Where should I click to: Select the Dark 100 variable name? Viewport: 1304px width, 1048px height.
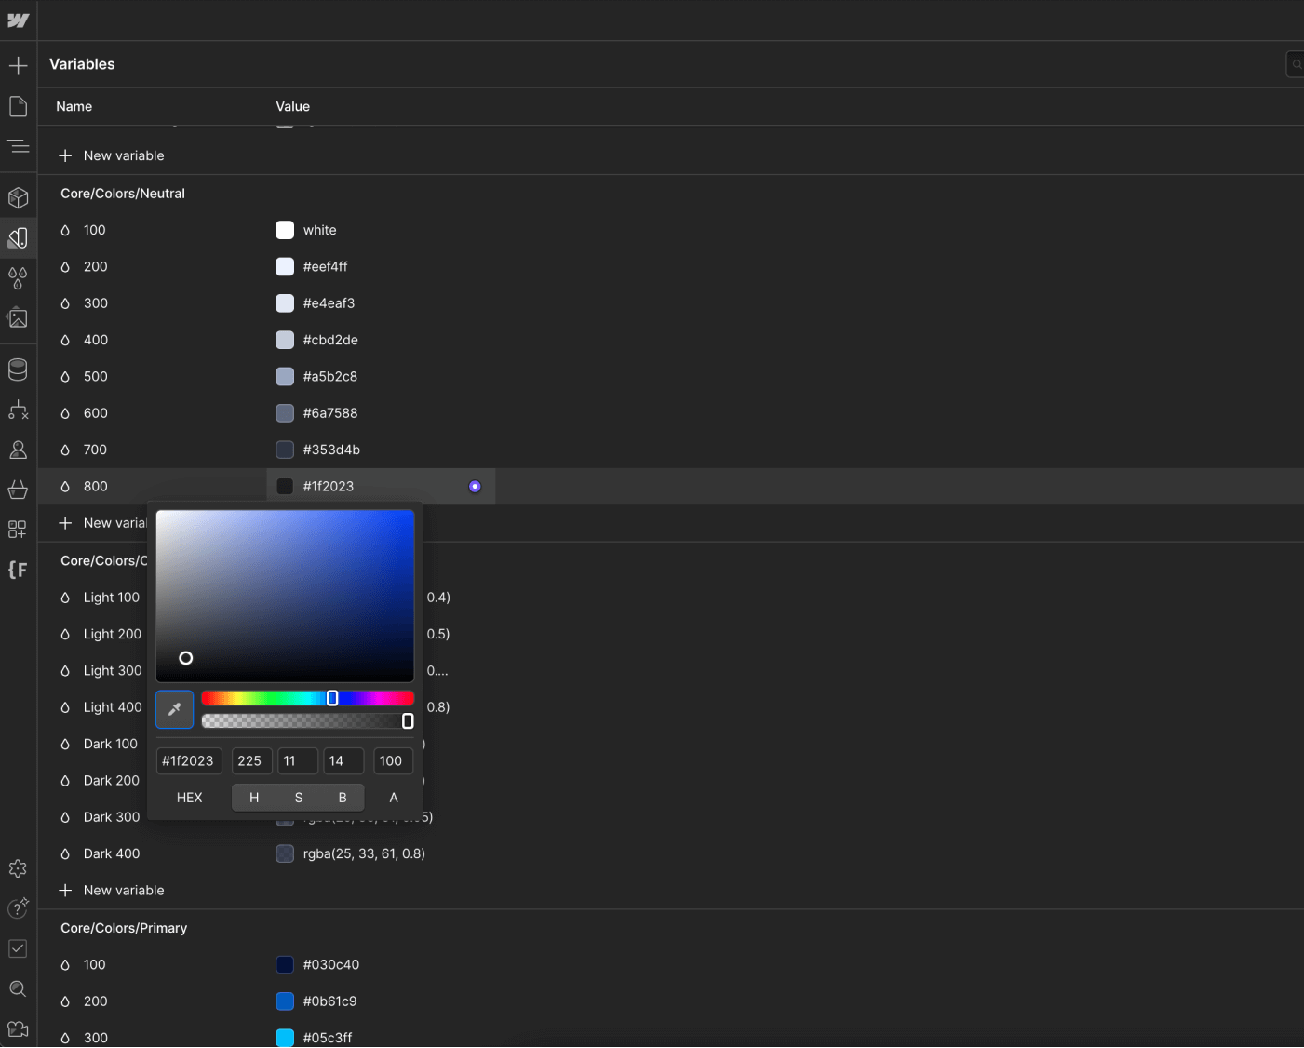click(x=111, y=744)
